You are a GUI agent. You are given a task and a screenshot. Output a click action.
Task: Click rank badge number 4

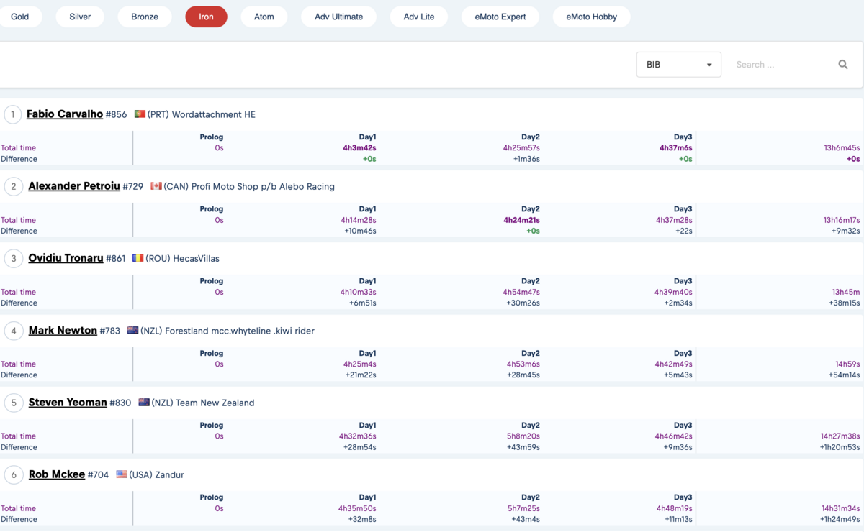13,331
